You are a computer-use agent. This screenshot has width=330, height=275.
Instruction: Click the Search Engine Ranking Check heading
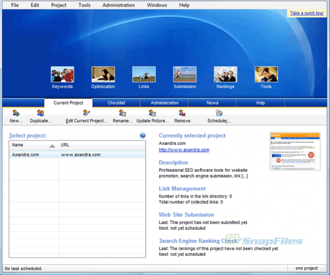(x=198, y=241)
